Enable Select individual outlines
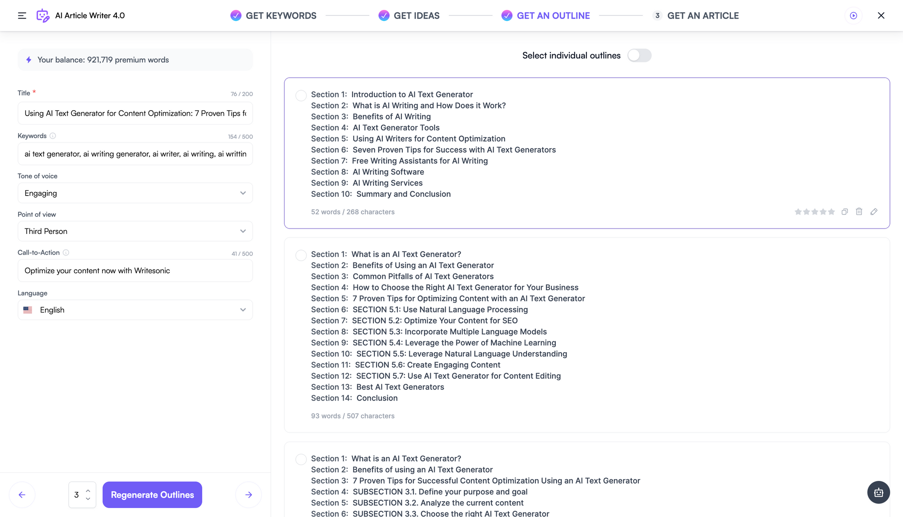Viewport: 903px width, 517px height. click(640, 55)
